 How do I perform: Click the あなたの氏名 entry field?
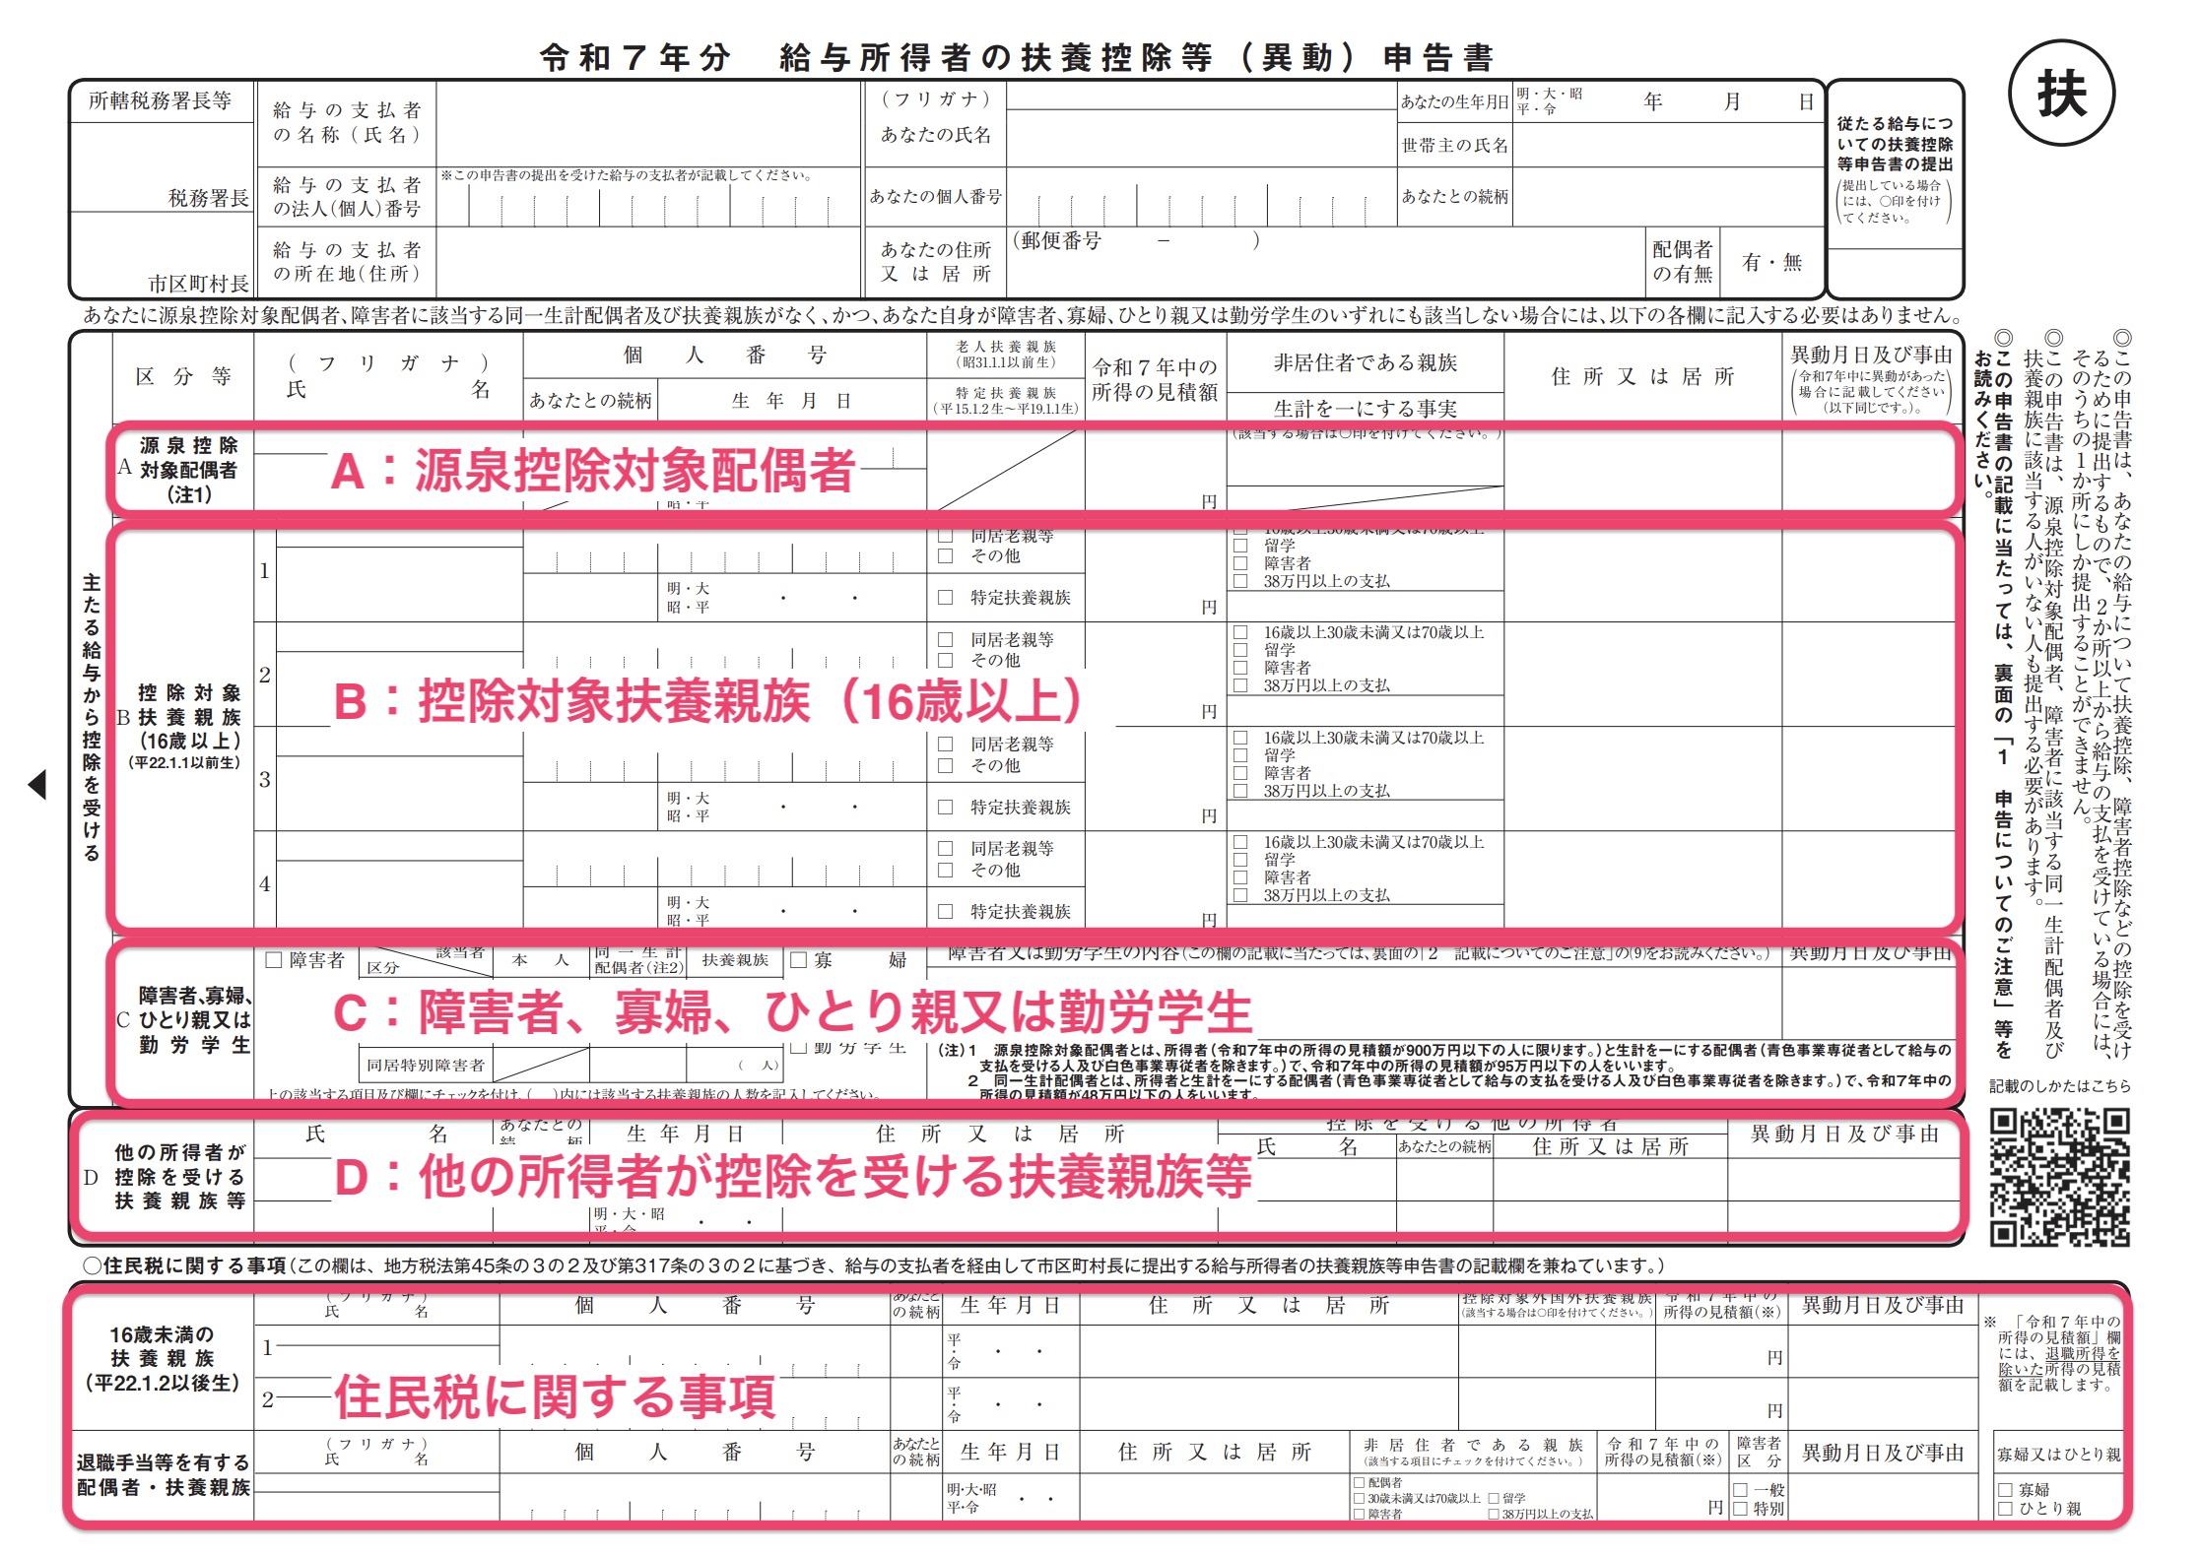[x=1201, y=137]
